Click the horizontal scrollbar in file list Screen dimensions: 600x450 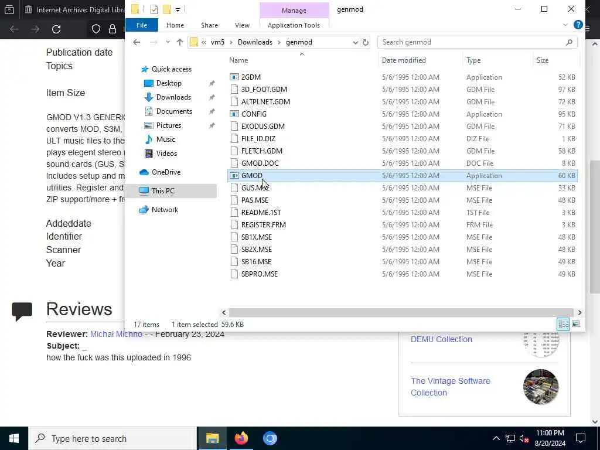(401, 313)
